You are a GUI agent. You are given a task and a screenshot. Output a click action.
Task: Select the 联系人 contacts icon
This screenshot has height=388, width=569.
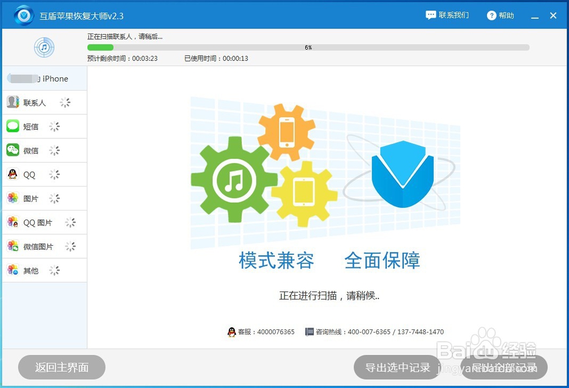(13, 102)
